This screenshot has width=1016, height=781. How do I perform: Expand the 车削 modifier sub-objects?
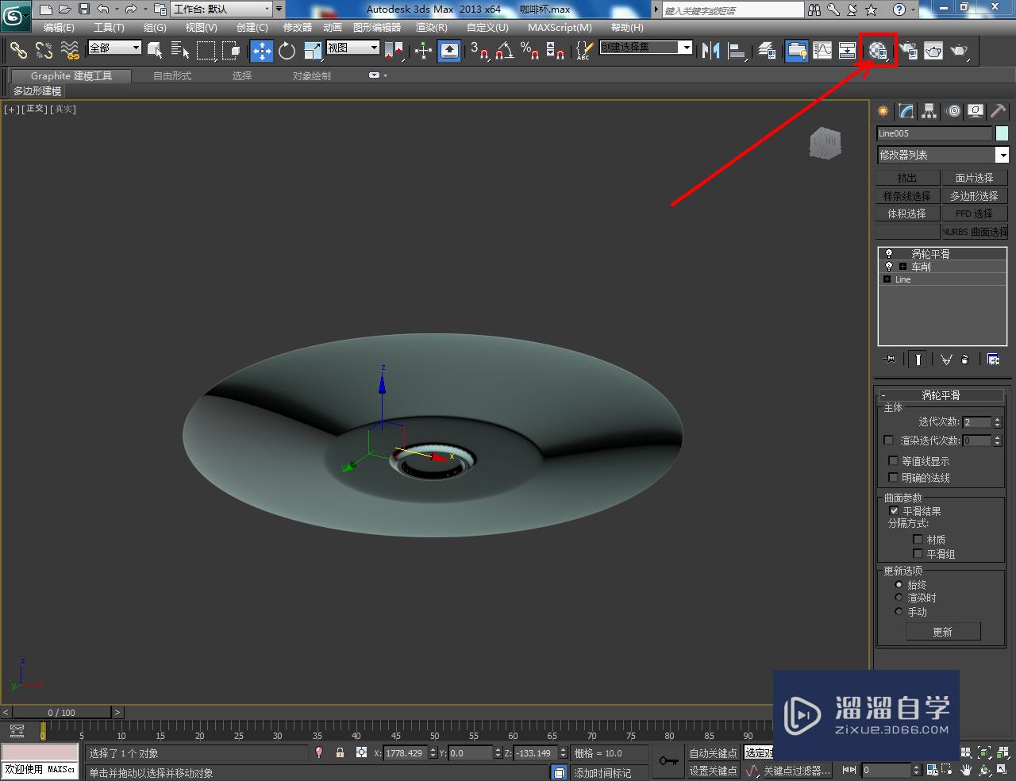tap(902, 267)
